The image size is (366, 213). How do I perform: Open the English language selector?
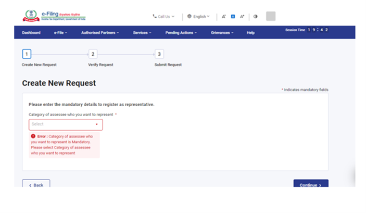tap(198, 17)
